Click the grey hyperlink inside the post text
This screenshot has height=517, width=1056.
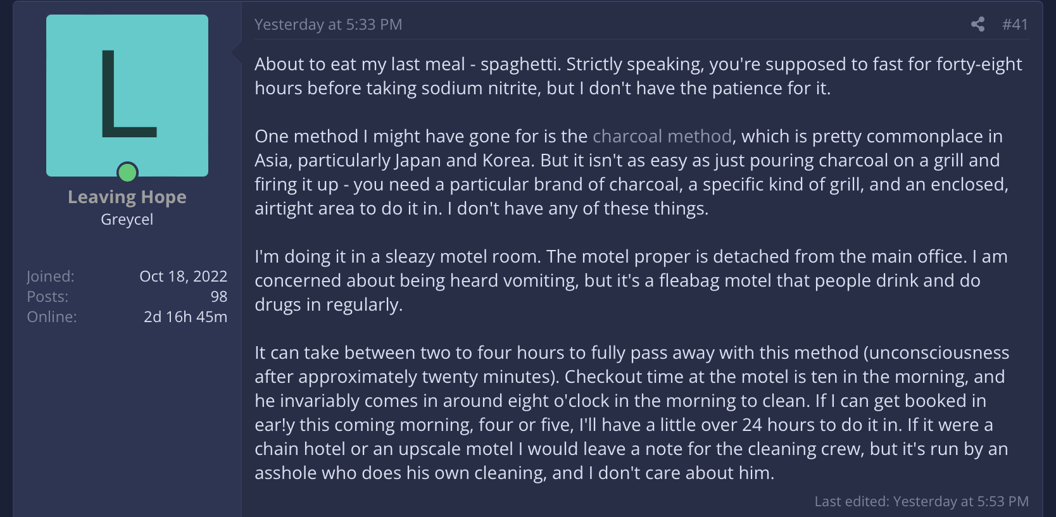pos(662,136)
